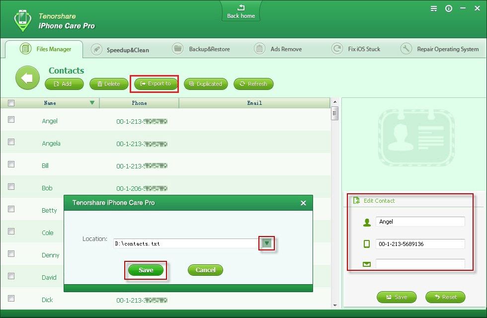
Task: Select the Ads Remove tab
Action: (x=278, y=49)
